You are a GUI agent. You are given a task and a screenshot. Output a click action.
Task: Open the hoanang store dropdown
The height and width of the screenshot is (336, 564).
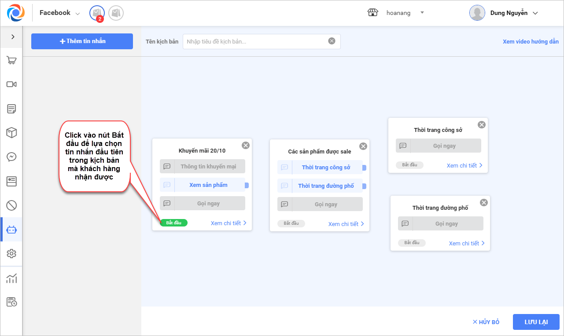tap(422, 13)
